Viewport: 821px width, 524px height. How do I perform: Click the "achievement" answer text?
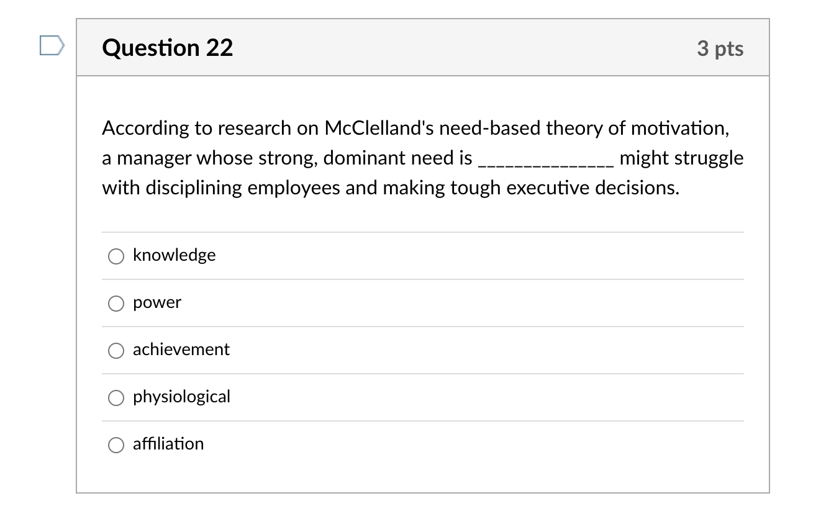(181, 350)
